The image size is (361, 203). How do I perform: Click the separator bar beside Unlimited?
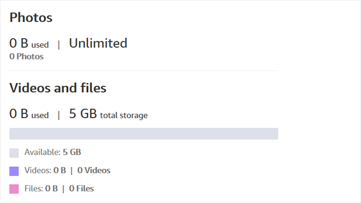tap(59, 45)
